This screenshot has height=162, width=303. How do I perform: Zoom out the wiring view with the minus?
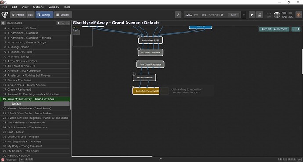pyautogui.click(x=293, y=29)
